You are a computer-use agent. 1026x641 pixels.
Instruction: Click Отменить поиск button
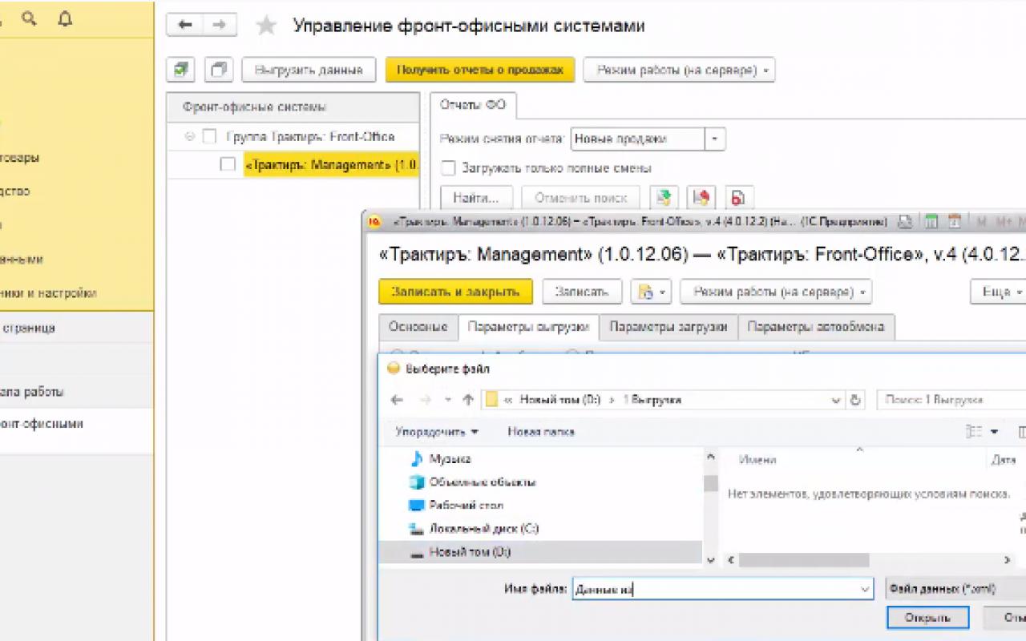tap(580, 197)
